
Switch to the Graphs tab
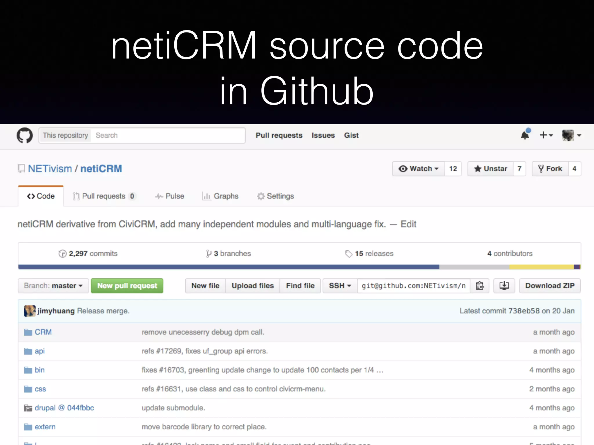(220, 196)
